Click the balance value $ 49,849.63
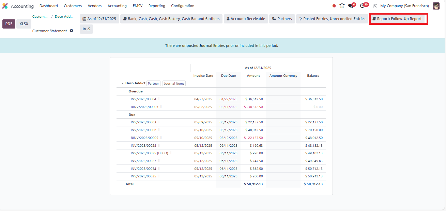 point(314,161)
